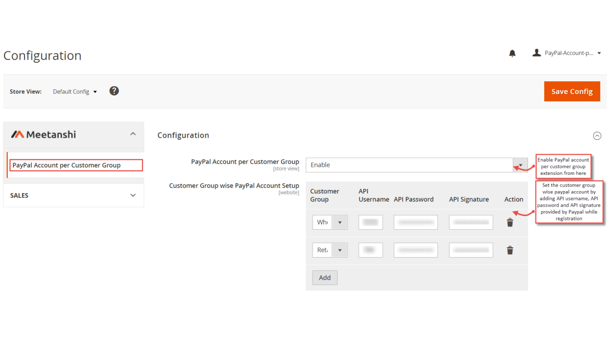
Task: Click the API Username column header
Action: click(x=373, y=195)
